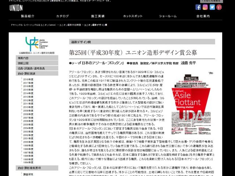Select 2009年度 in the sidebar
Image resolution: width=235 pixels, height=176 pixels.
point(28,111)
